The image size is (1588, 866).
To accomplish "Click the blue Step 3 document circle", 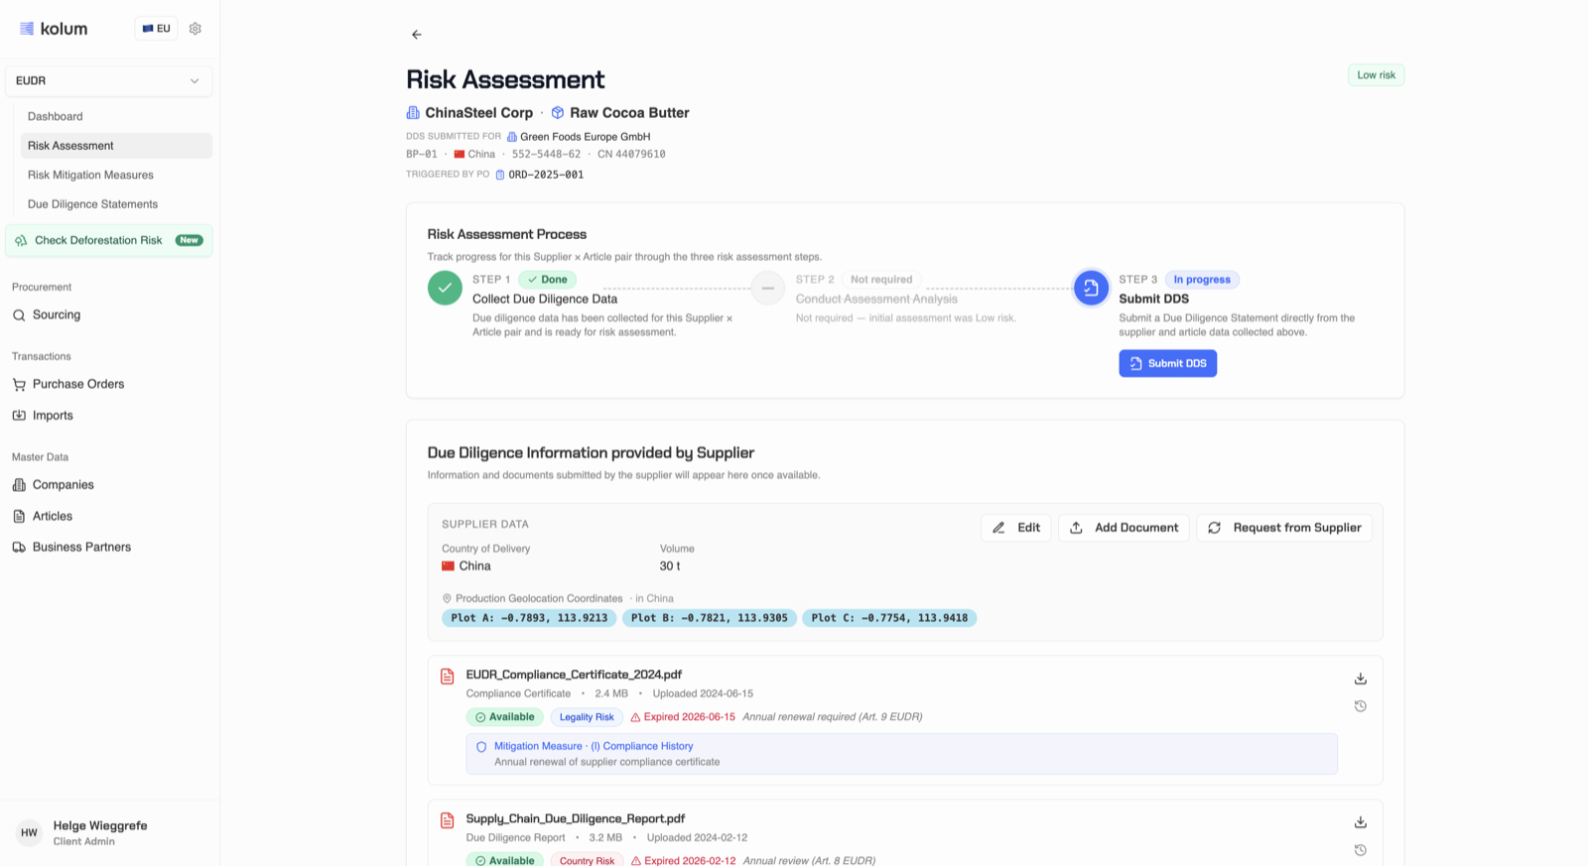I will point(1091,288).
